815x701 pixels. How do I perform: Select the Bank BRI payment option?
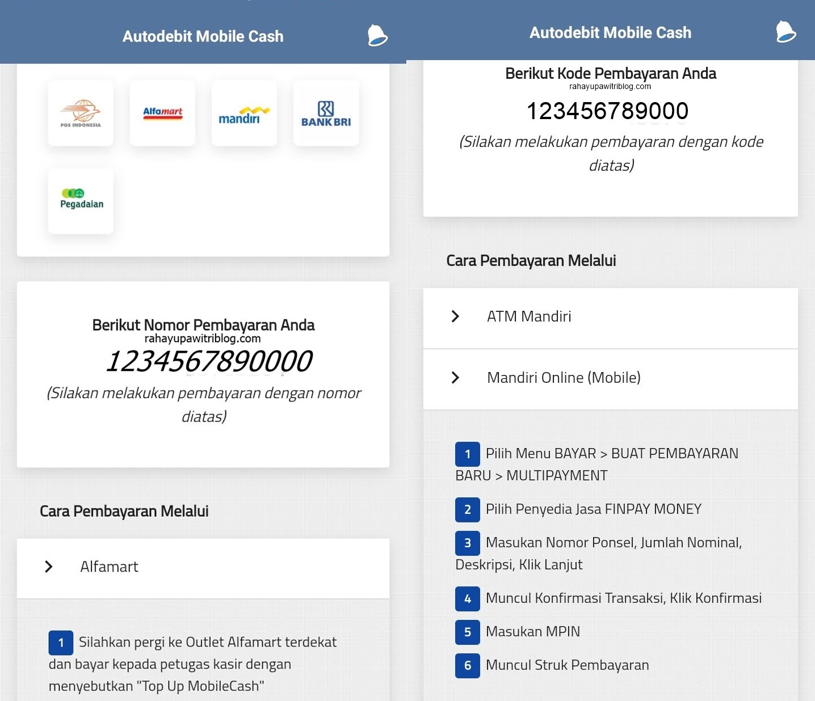point(326,113)
